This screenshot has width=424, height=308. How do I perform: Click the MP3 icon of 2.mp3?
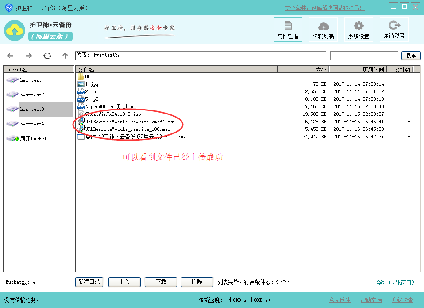(81, 92)
